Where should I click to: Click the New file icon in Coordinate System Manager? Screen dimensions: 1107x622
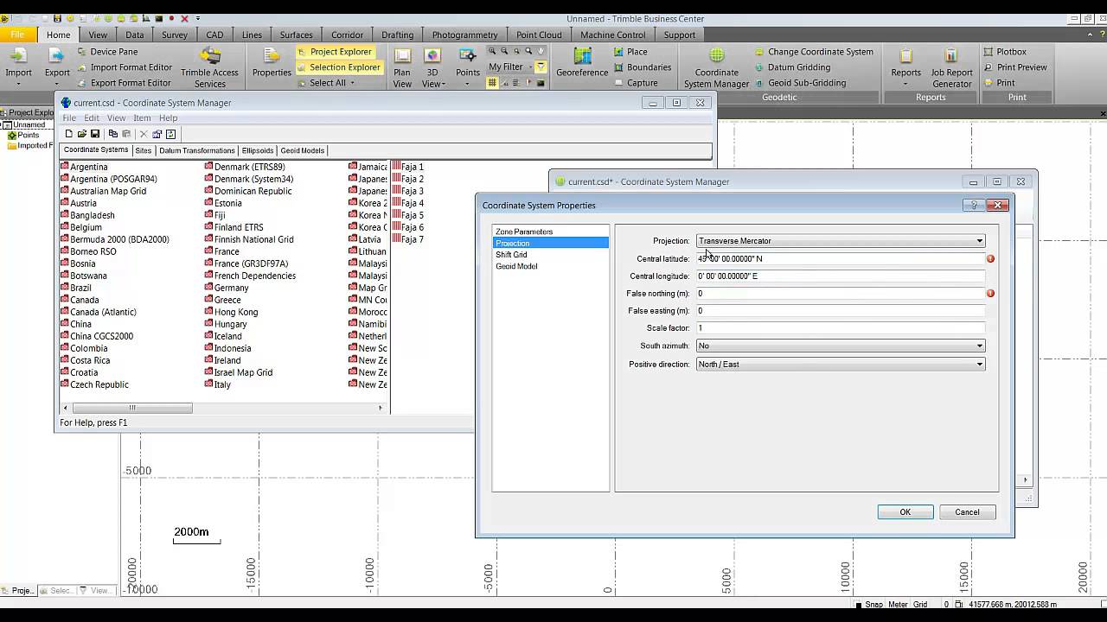pos(69,134)
